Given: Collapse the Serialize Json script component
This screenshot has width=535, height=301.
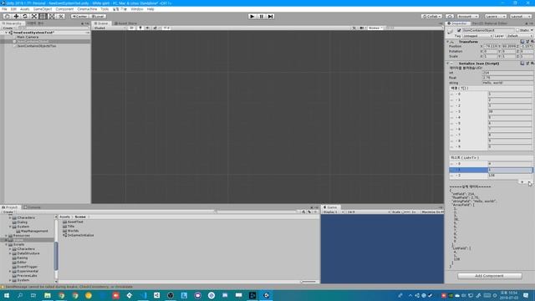Looking at the screenshot, I should tap(448, 64).
